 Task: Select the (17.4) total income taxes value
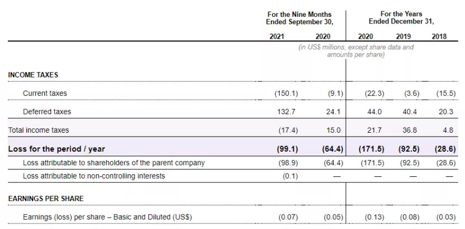pos(288,130)
